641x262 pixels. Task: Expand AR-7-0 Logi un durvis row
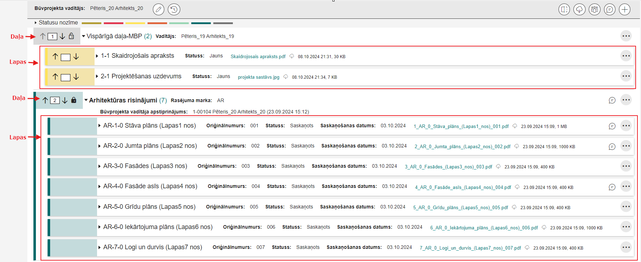tap(100, 247)
